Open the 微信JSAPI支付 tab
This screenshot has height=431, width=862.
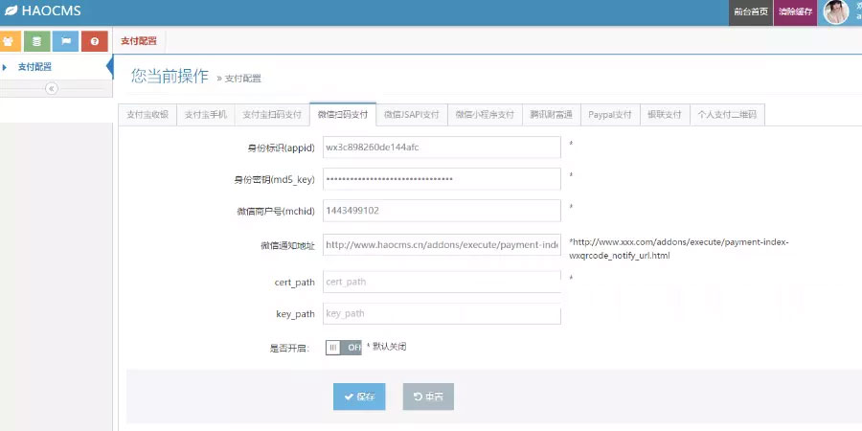click(x=411, y=114)
